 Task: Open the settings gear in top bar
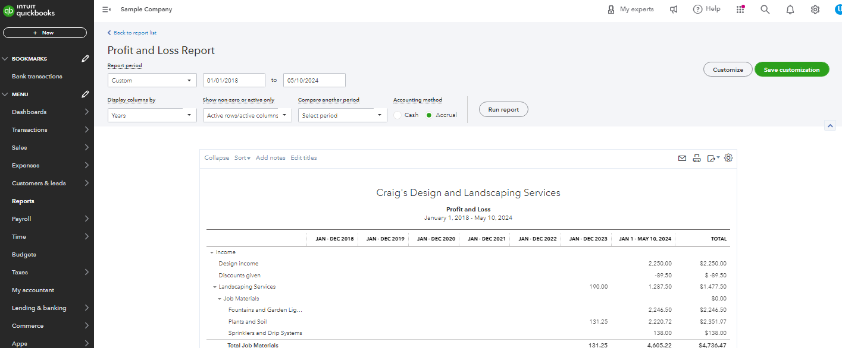[x=815, y=10]
